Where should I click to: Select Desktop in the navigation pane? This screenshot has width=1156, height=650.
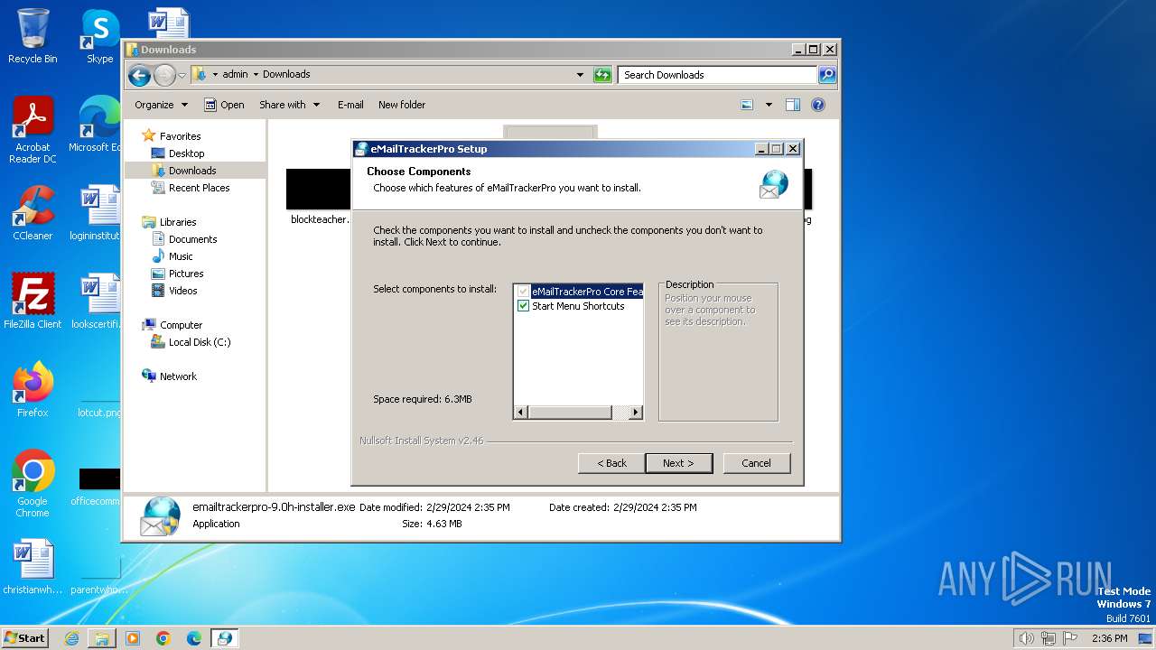point(186,153)
